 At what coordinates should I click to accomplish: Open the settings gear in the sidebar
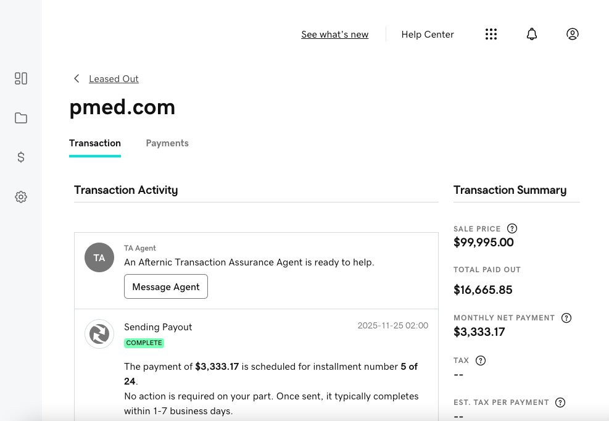coord(21,197)
